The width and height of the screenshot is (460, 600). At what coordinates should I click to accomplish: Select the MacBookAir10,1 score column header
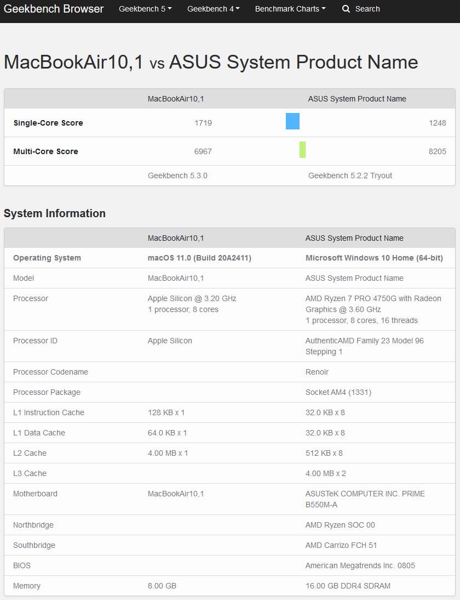(176, 99)
